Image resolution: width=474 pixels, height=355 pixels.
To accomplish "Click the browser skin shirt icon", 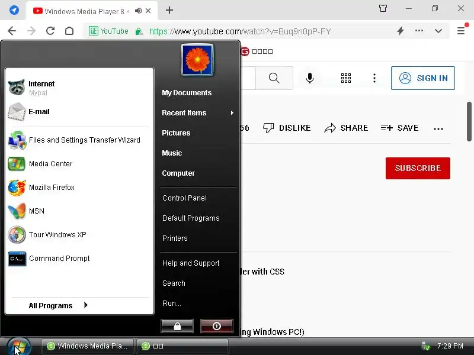I will point(383,8).
